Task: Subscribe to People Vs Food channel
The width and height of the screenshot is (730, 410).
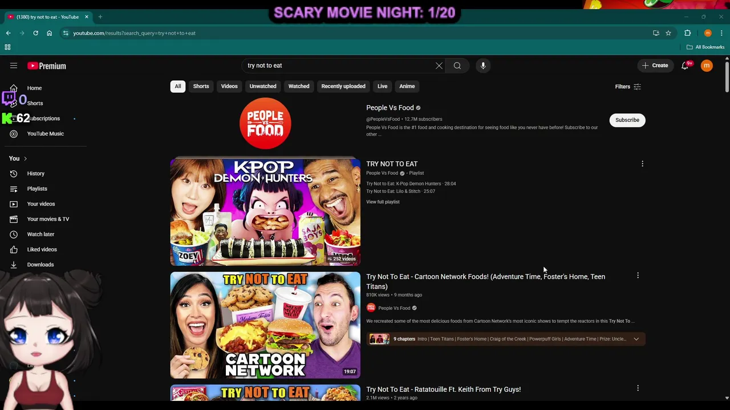Action: (627, 120)
